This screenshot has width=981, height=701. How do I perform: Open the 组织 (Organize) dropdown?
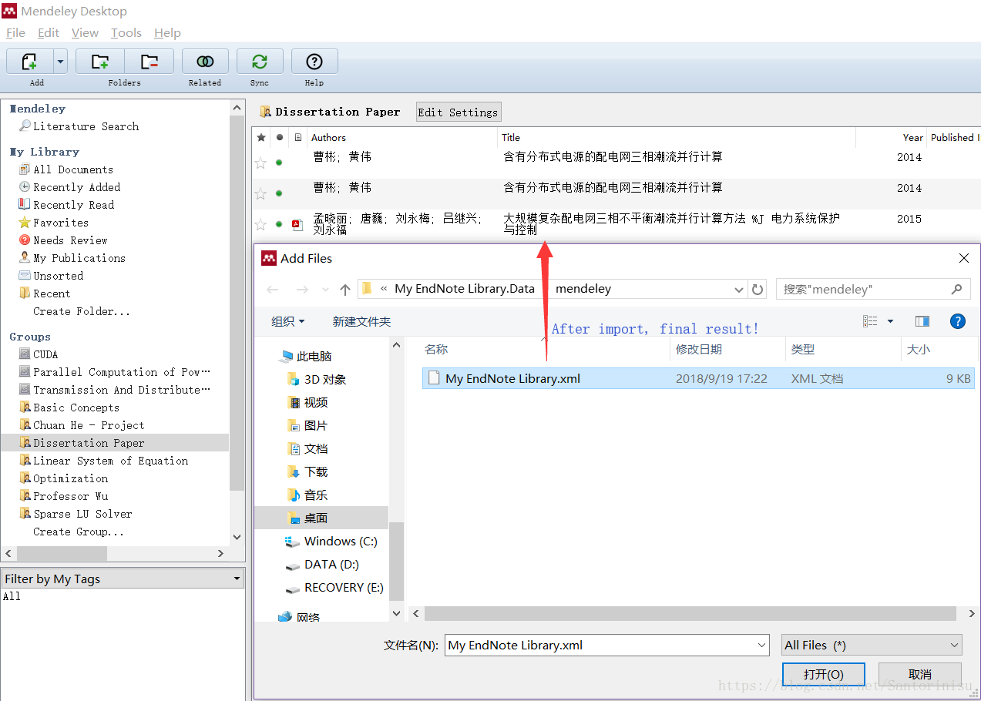288,321
